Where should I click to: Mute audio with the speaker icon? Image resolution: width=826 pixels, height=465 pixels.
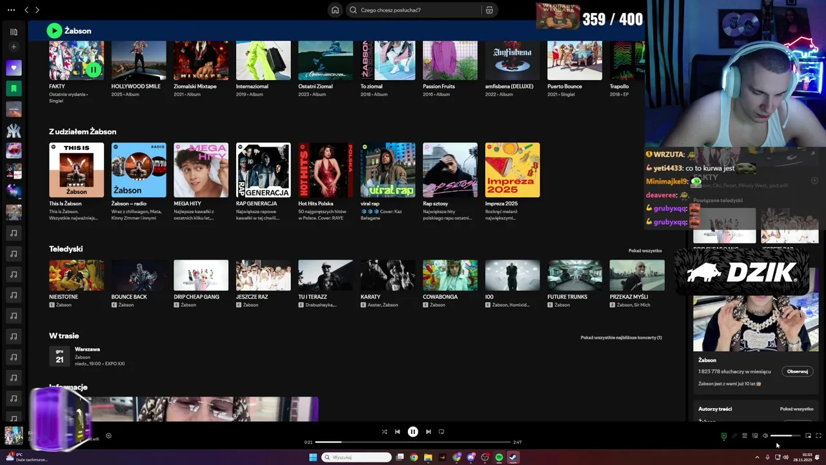coord(765,435)
